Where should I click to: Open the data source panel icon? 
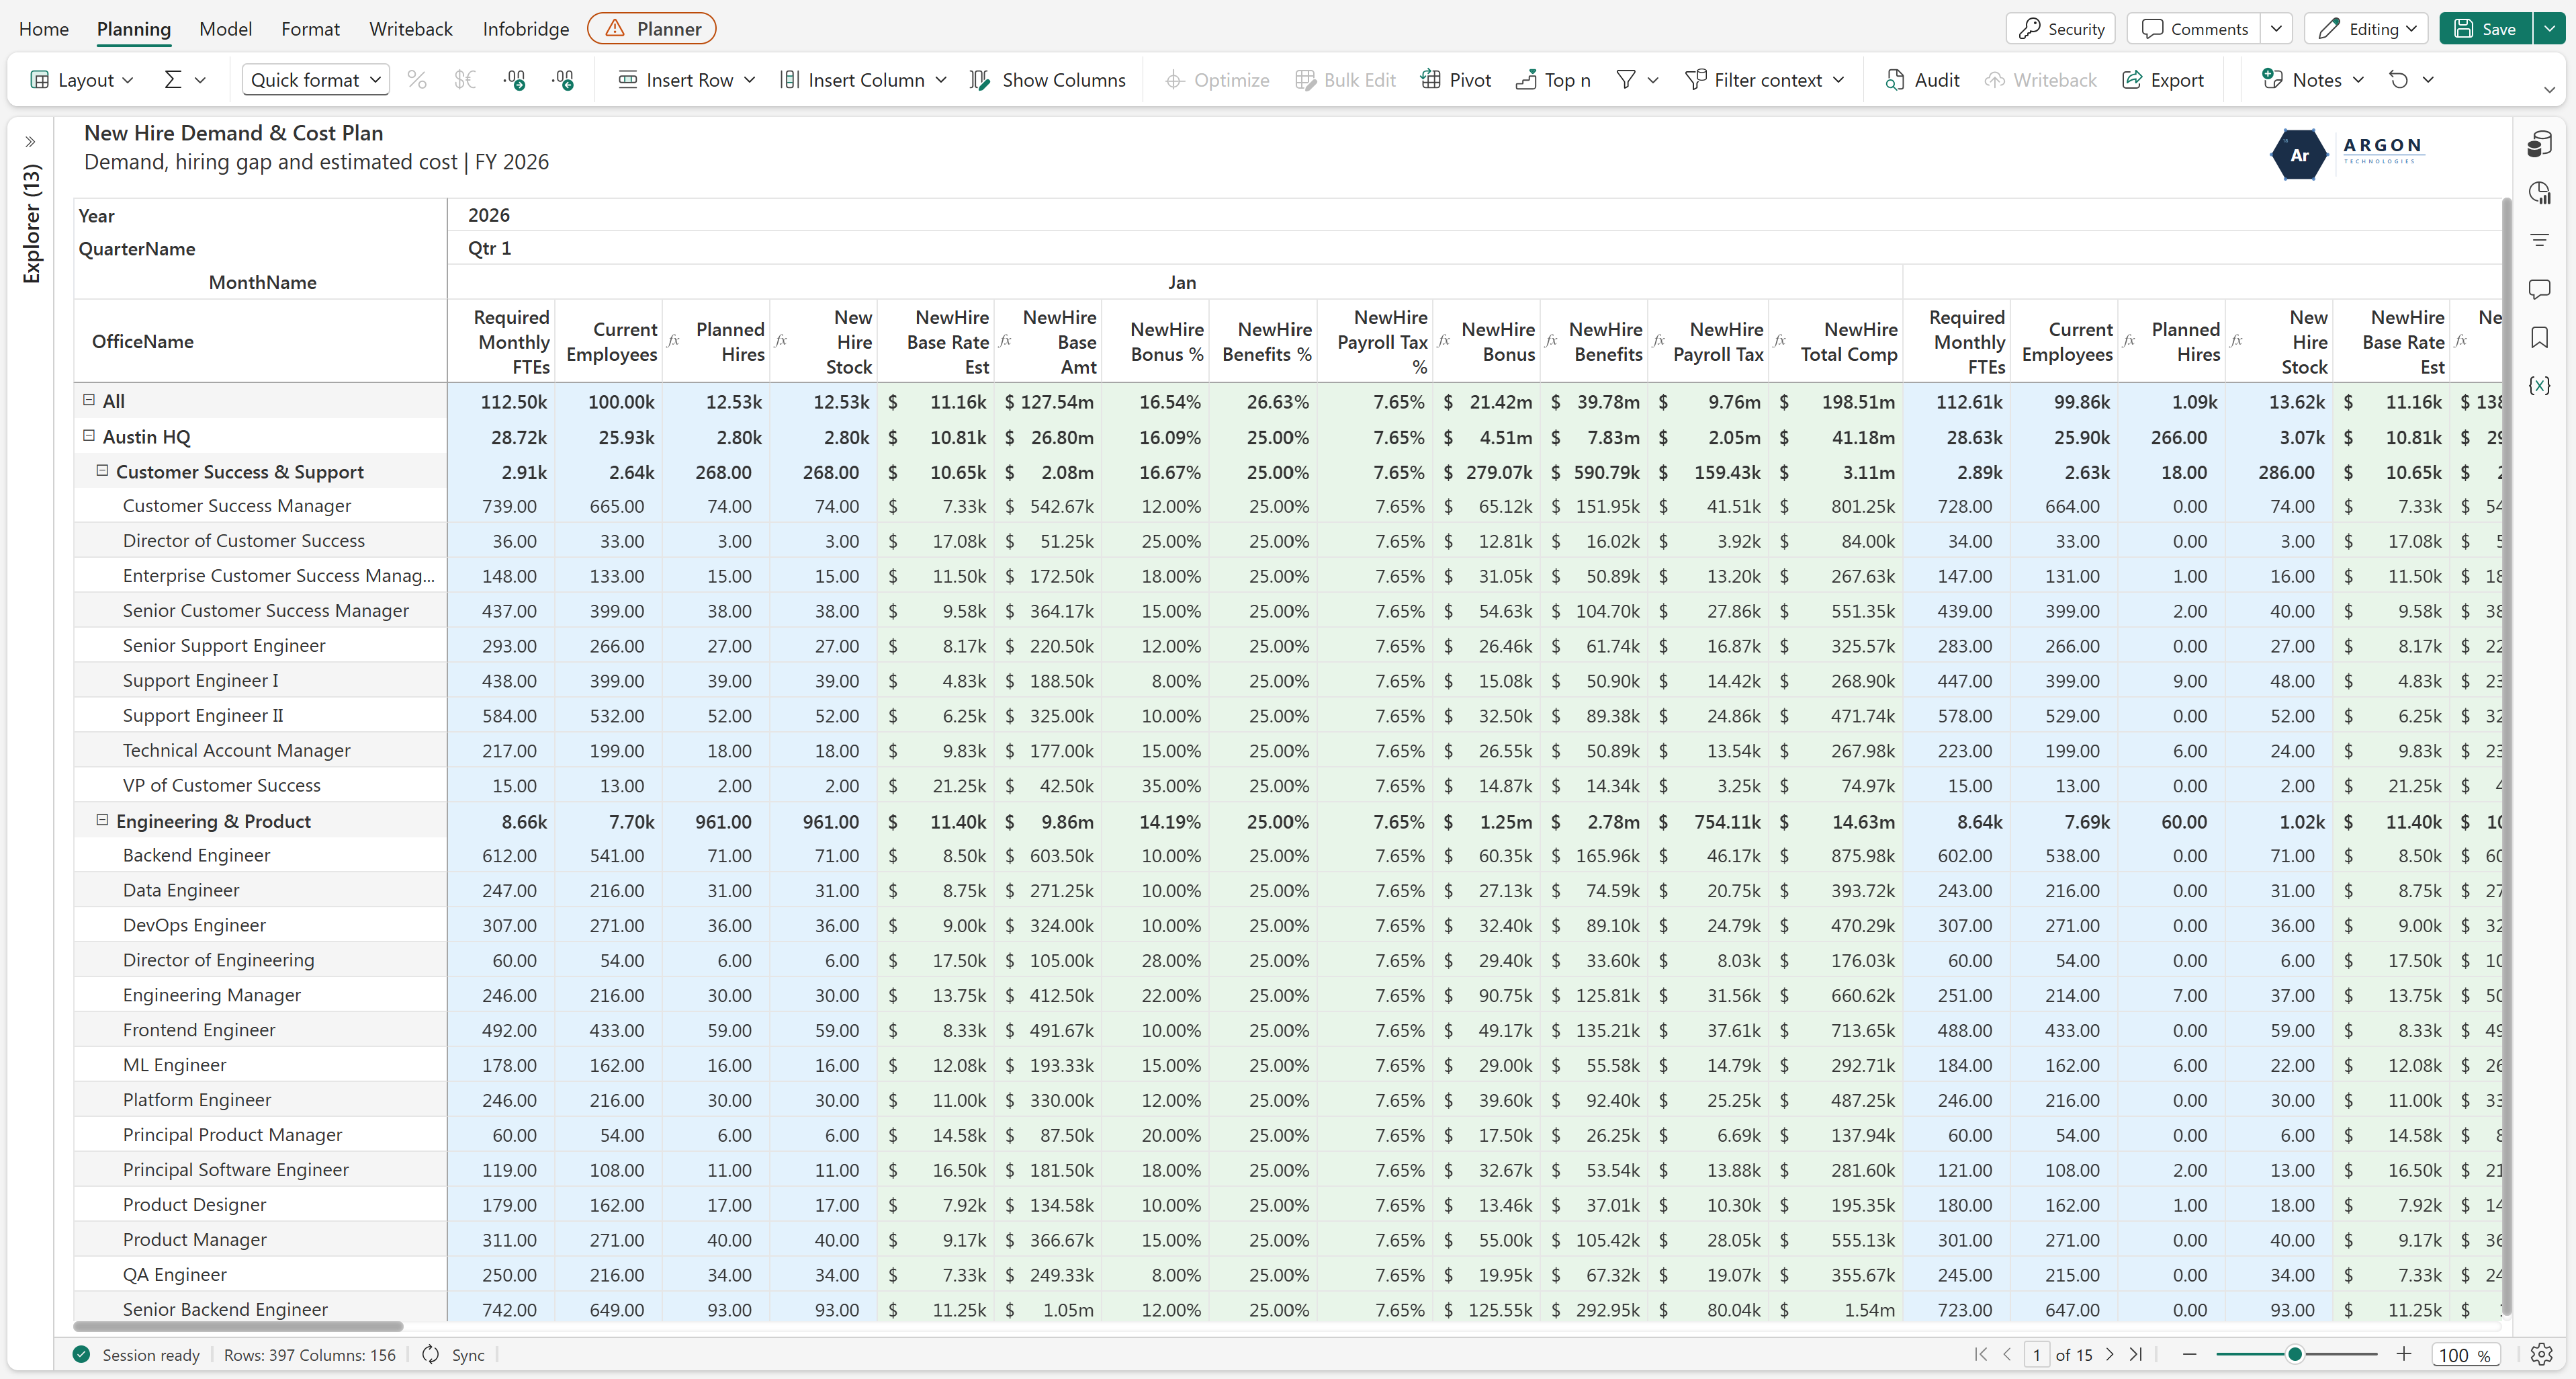(x=2540, y=144)
